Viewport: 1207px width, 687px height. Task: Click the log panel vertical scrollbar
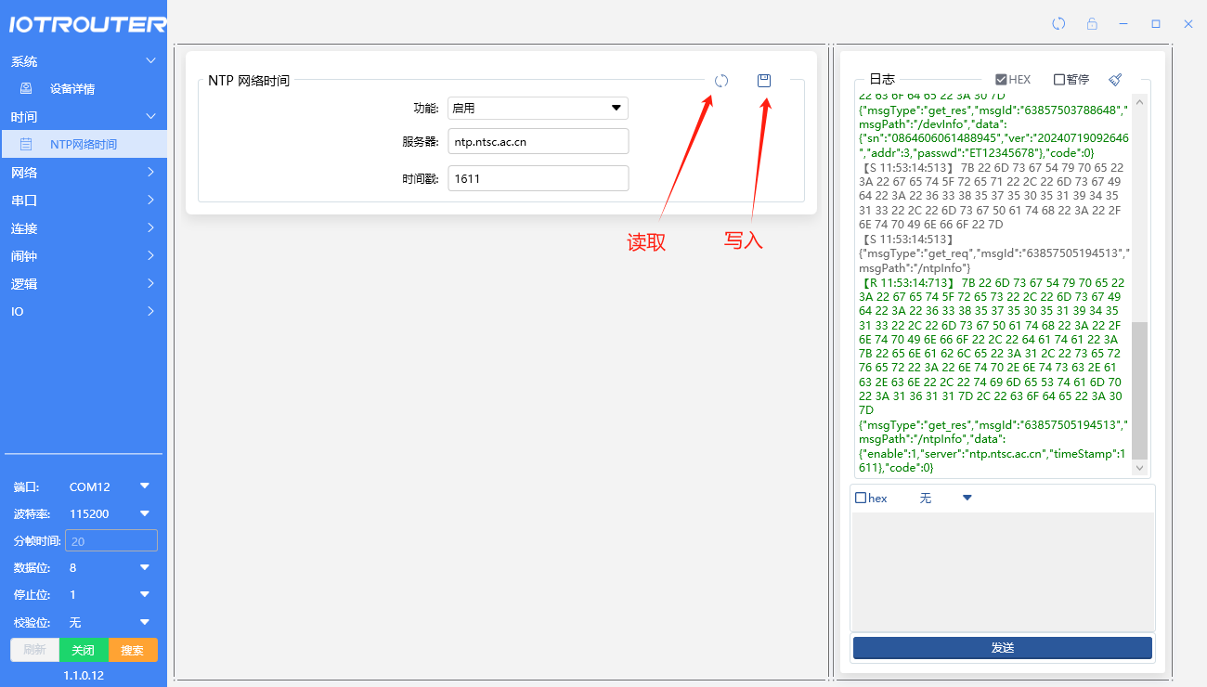(1139, 390)
